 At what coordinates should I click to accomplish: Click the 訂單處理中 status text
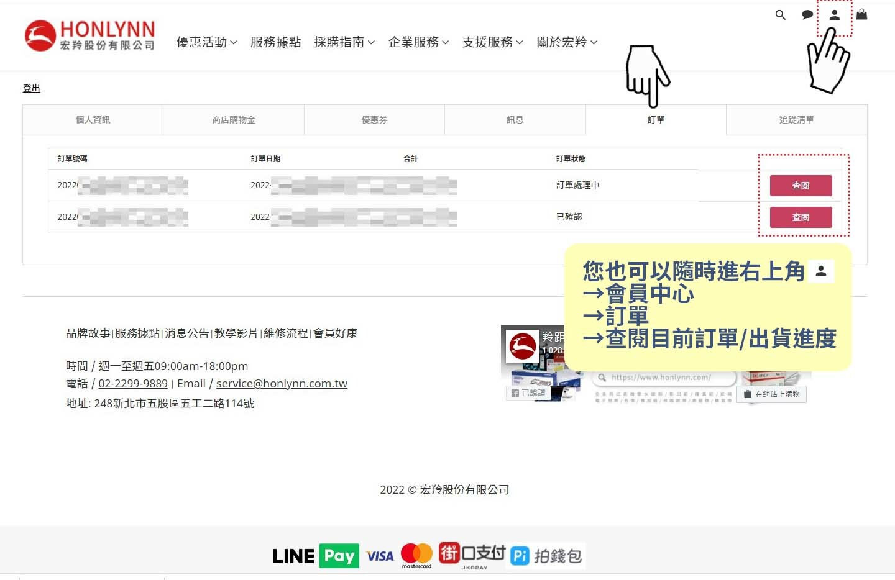point(578,185)
